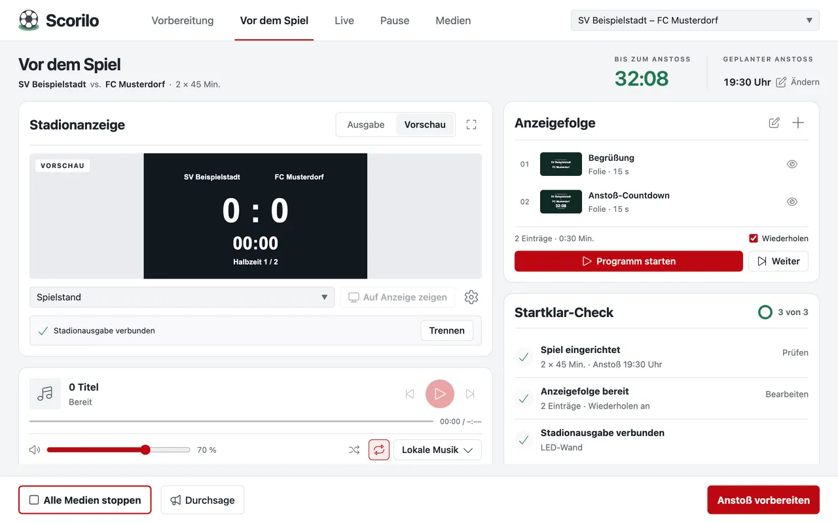Click Alle Medien stoppen button
This screenshot has width=838, height=523.
(85, 500)
